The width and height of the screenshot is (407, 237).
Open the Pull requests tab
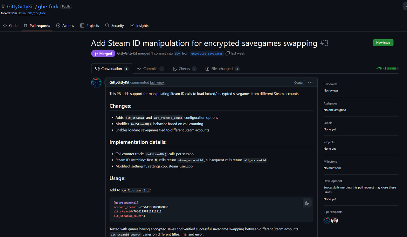pyautogui.click(x=37, y=25)
